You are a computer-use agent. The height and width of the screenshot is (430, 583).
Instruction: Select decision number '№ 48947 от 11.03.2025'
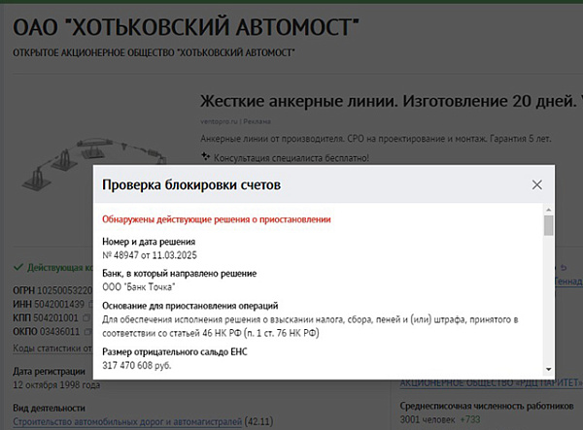tap(150, 255)
